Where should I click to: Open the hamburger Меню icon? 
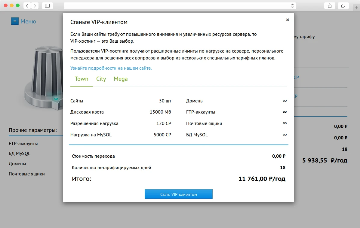[15, 21]
